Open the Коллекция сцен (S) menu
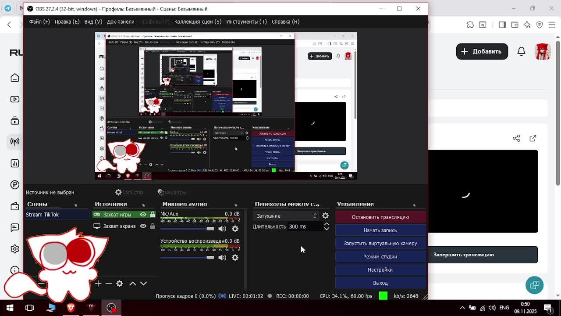 click(x=198, y=22)
